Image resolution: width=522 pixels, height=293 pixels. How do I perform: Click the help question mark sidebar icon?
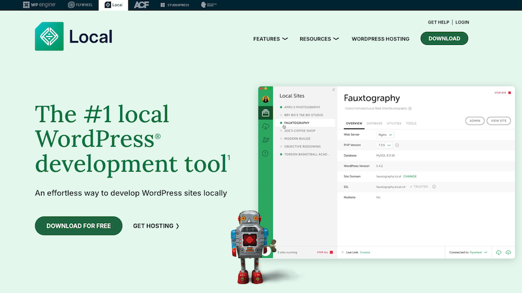[266, 153]
